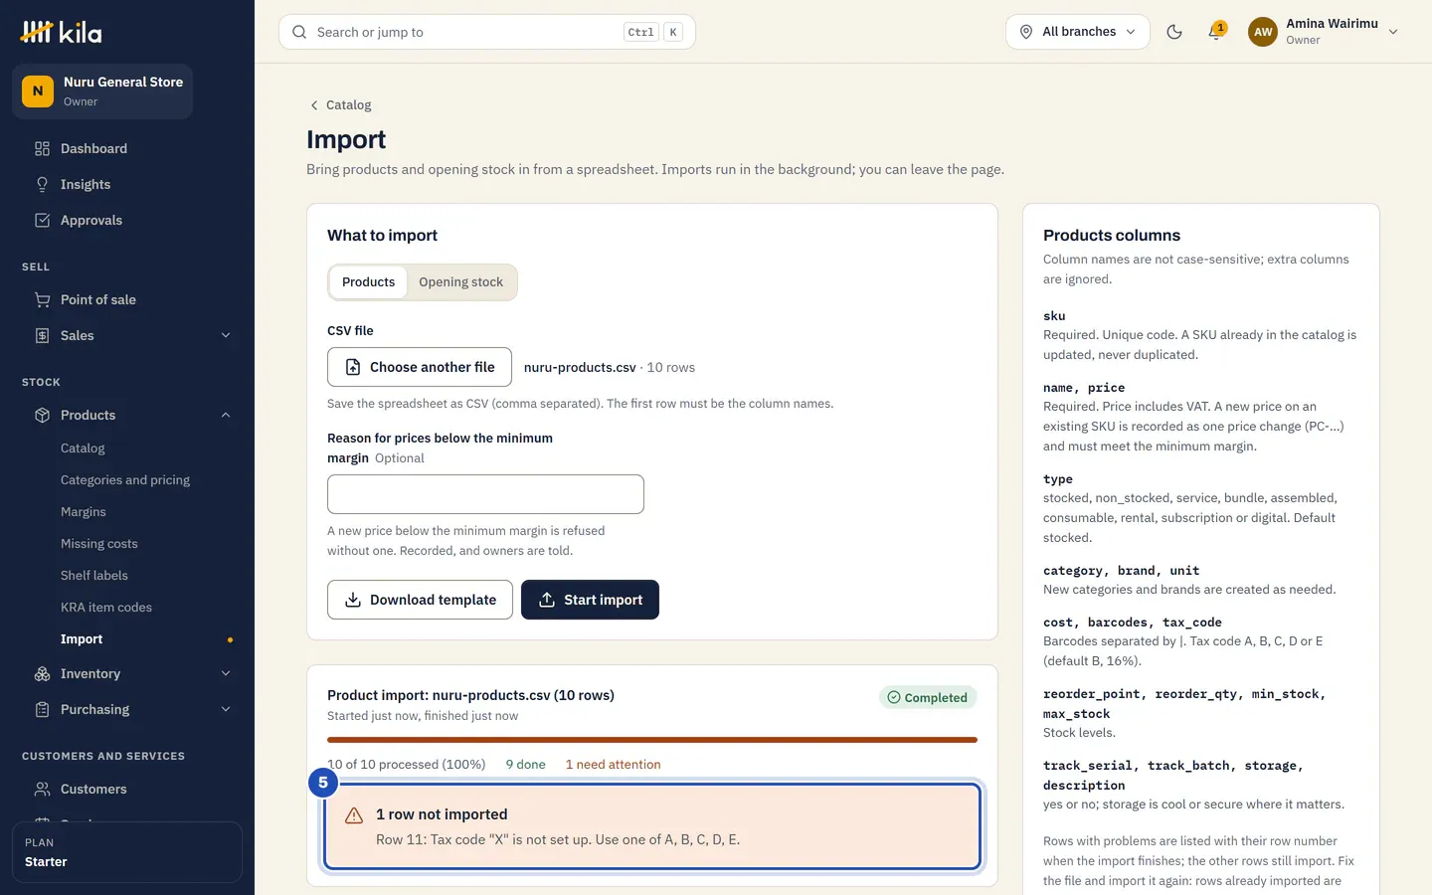
Task: Click the '1 need attention' count
Action: [x=613, y=765]
